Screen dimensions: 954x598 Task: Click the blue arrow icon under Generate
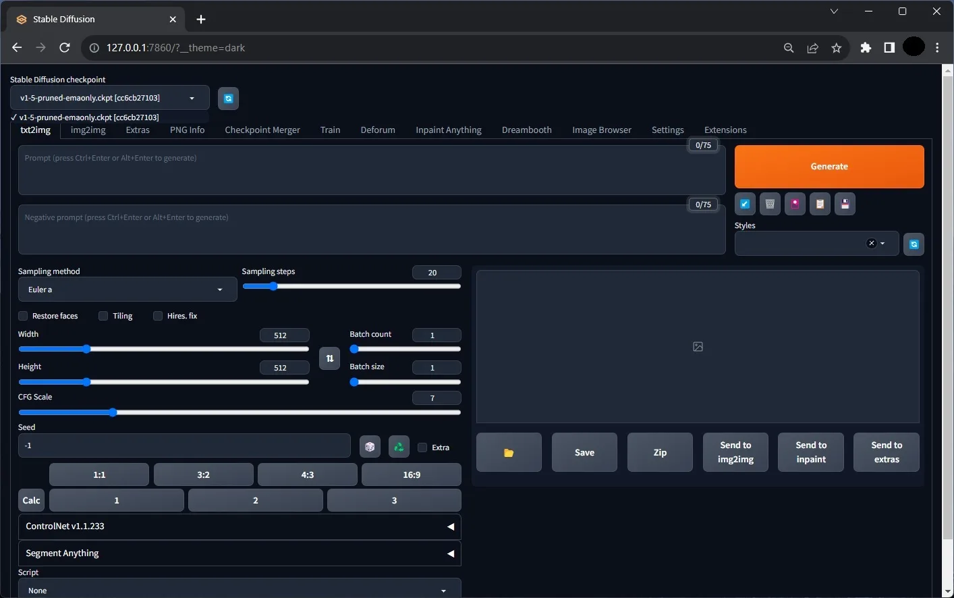click(x=745, y=204)
